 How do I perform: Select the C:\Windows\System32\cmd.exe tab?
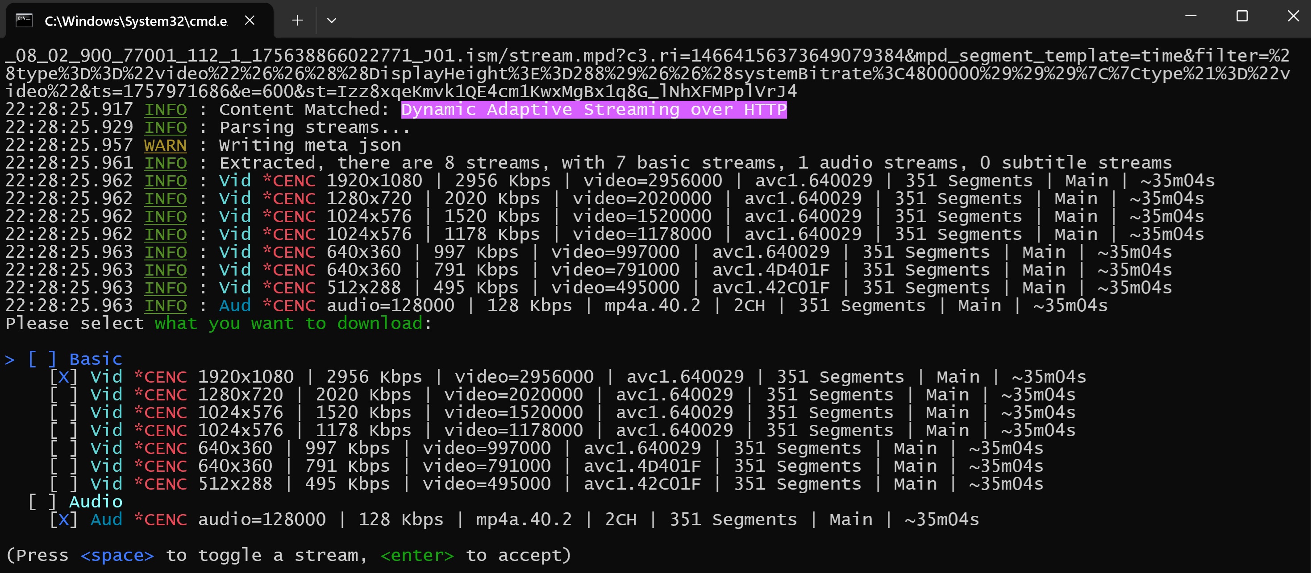tap(135, 21)
